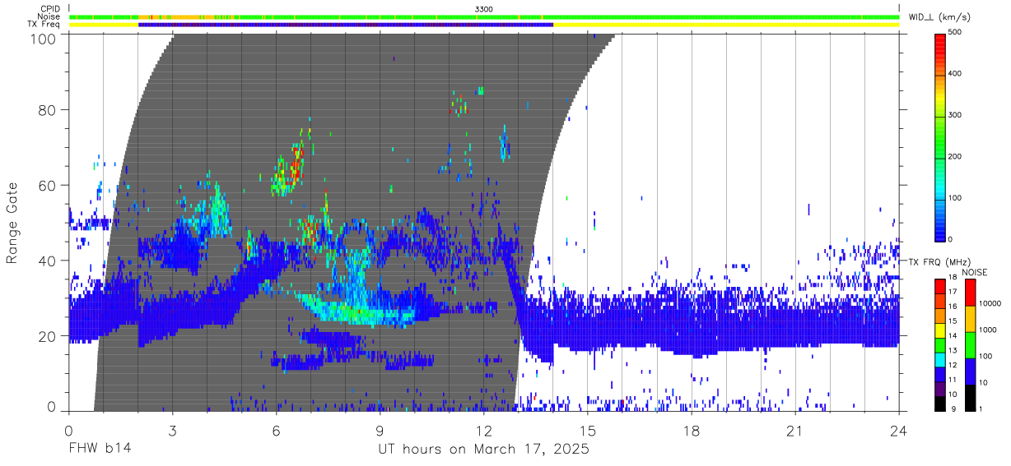
Task: Click the Noise row label at top left
Action: [49, 16]
